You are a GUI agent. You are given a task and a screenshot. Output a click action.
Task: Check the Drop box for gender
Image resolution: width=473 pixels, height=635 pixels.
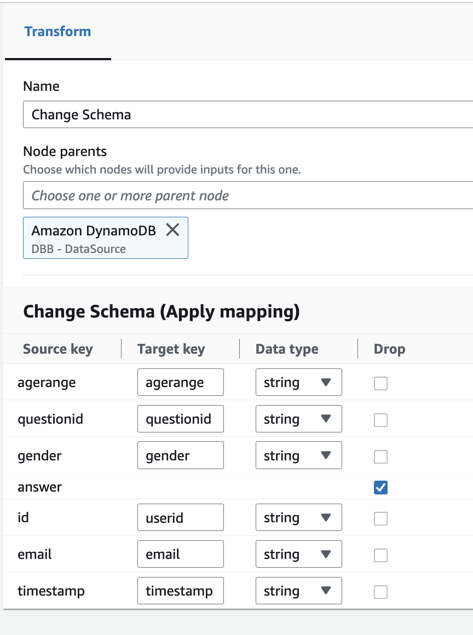point(380,457)
